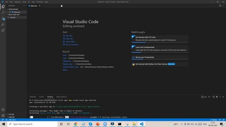Open Task View on the taskbar
226x127 pixels.
point(68,124)
